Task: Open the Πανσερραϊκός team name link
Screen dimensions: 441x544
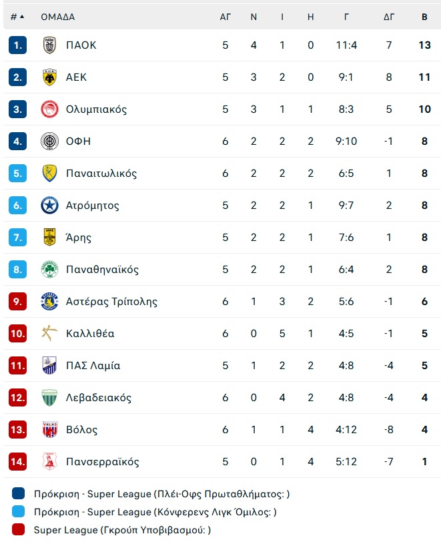Action: [103, 462]
